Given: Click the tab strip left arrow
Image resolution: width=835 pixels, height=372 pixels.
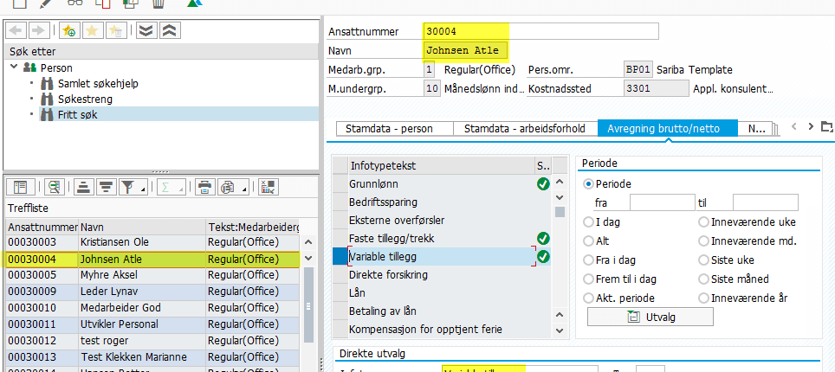Looking at the screenshot, I should pos(794,126).
